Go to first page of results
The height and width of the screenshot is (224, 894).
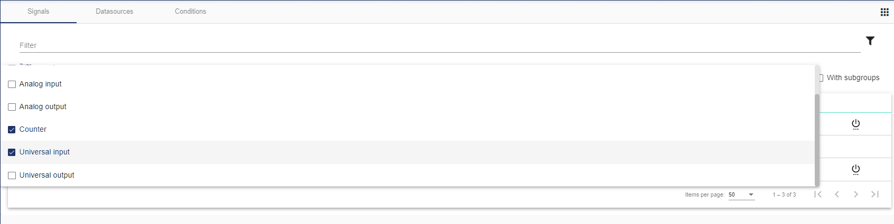(818, 194)
